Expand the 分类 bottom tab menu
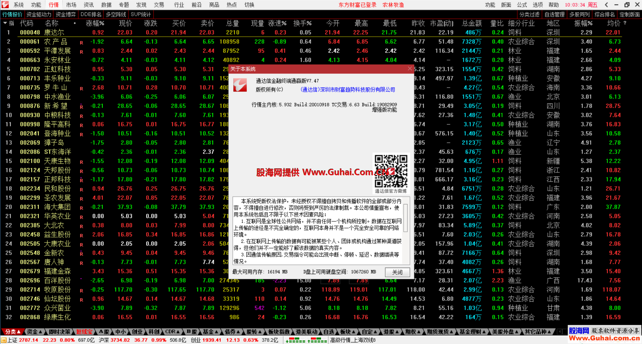 tap(13, 332)
